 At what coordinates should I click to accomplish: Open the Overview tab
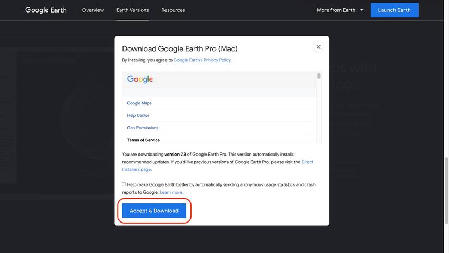pos(93,10)
